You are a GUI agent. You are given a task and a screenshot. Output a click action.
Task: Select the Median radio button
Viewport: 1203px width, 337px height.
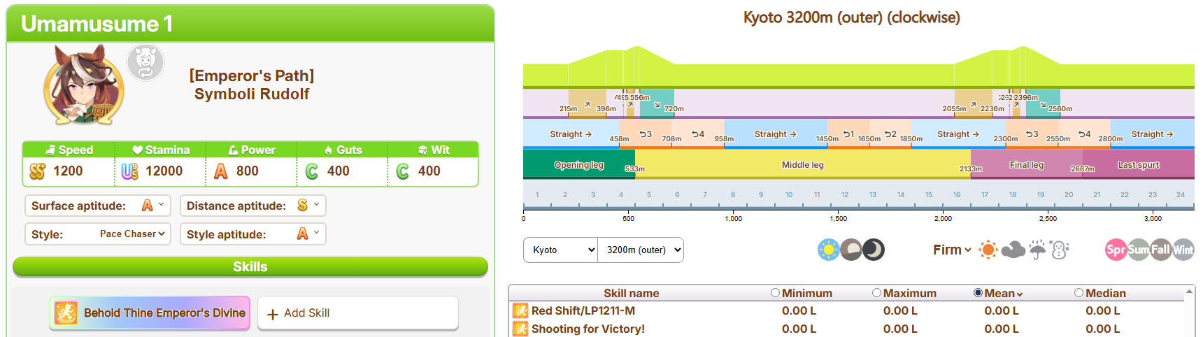click(x=1079, y=293)
